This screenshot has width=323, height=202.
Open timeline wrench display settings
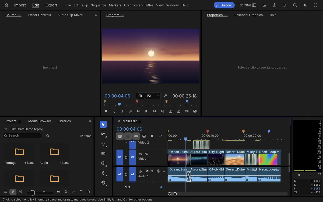click(x=160, y=136)
